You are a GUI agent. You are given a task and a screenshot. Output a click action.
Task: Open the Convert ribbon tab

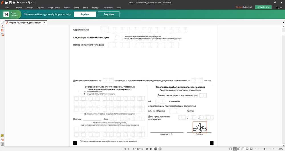click(30, 7)
